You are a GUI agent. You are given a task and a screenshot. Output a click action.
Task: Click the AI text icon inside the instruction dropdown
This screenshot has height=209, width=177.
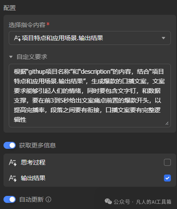(x=17, y=38)
